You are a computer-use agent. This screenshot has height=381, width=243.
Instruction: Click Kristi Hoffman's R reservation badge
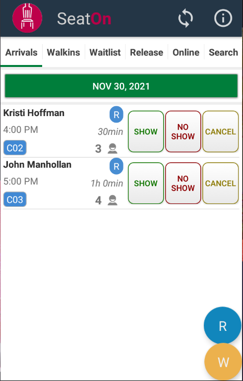117,115
